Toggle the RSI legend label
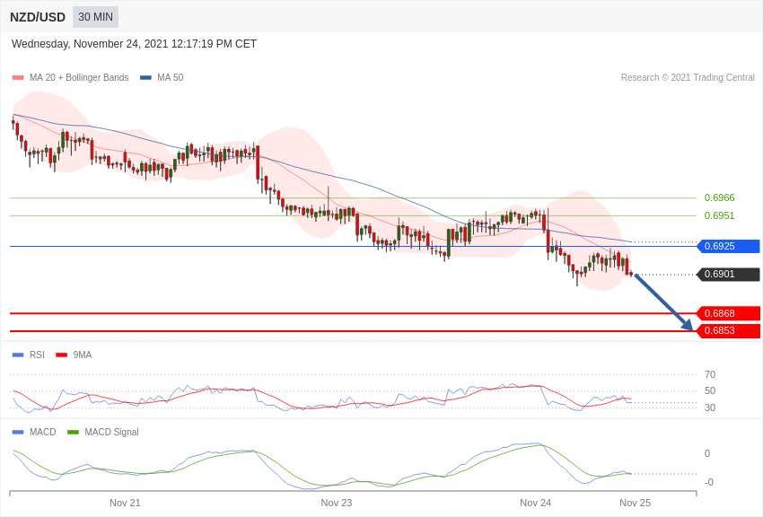763x517 pixels. (37, 355)
